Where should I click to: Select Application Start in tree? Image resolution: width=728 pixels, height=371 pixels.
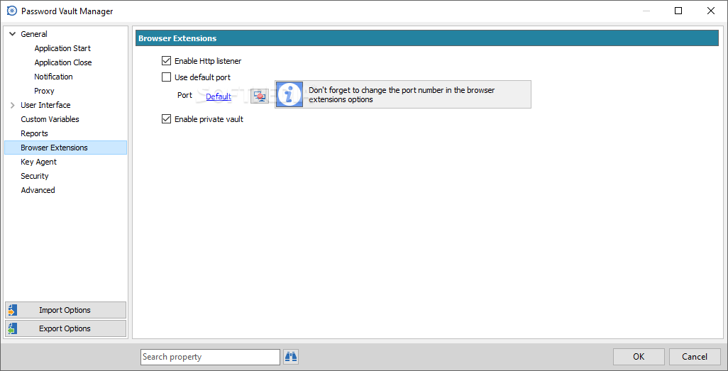click(x=62, y=48)
